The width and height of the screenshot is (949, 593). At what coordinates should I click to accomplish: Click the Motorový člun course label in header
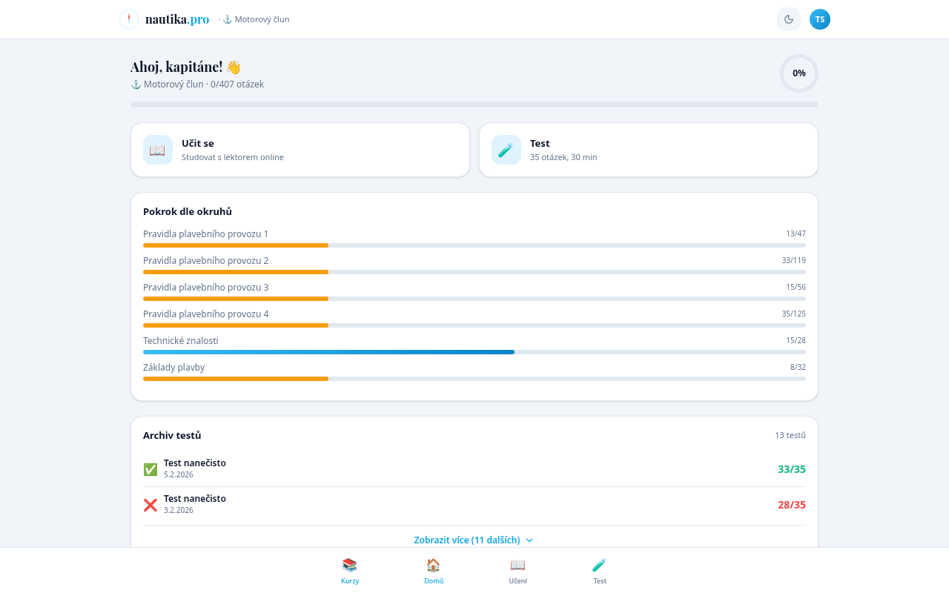click(257, 19)
